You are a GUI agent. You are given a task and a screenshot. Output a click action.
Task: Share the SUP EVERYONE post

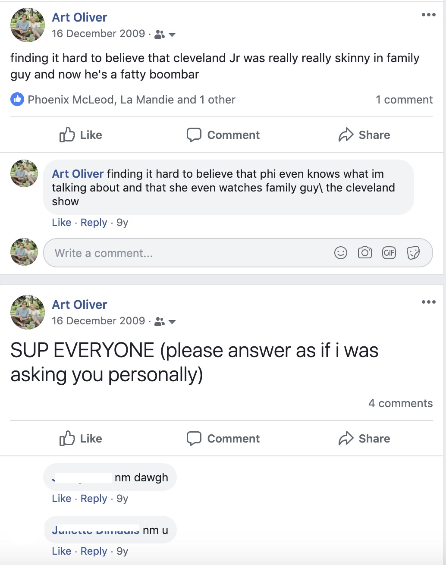364,439
